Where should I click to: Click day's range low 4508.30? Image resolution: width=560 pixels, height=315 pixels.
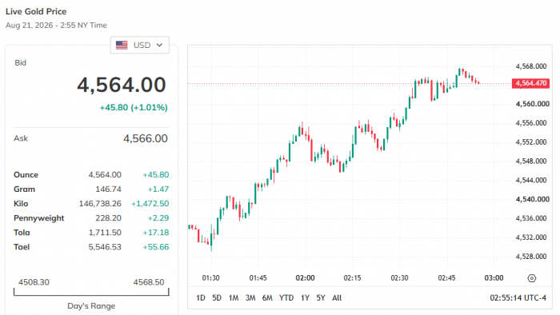point(34,282)
